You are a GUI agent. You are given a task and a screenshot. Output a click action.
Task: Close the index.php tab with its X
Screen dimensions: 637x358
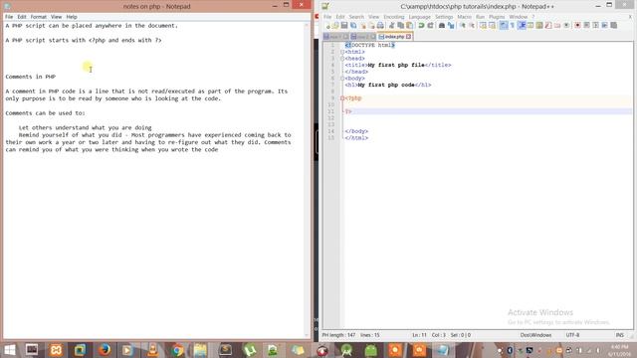[409, 37]
